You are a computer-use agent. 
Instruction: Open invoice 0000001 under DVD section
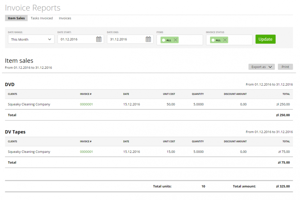86,104
